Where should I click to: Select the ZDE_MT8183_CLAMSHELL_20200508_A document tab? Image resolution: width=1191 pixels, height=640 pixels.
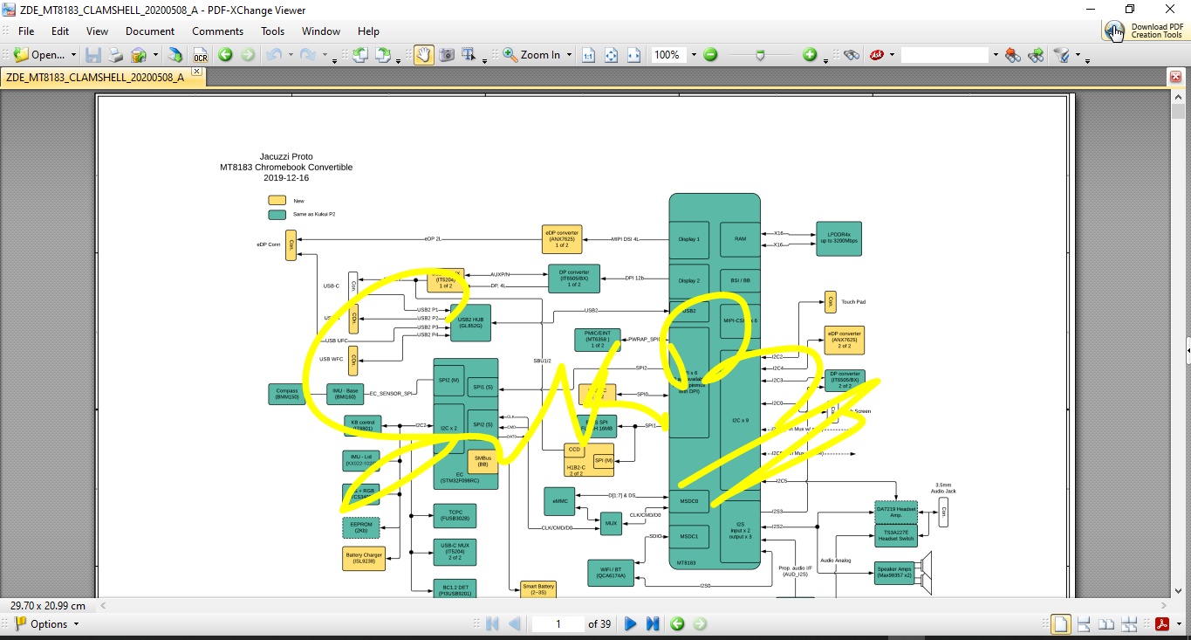click(95, 77)
